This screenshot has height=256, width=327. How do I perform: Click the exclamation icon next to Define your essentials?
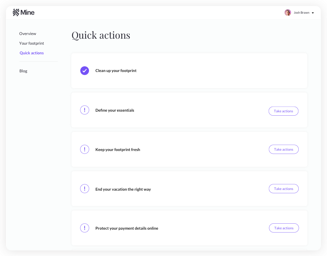[84, 110]
